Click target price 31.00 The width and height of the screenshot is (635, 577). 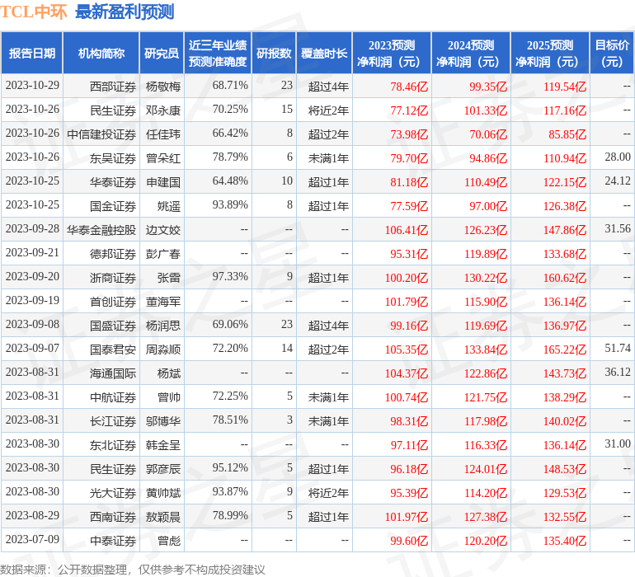click(618, 443)
